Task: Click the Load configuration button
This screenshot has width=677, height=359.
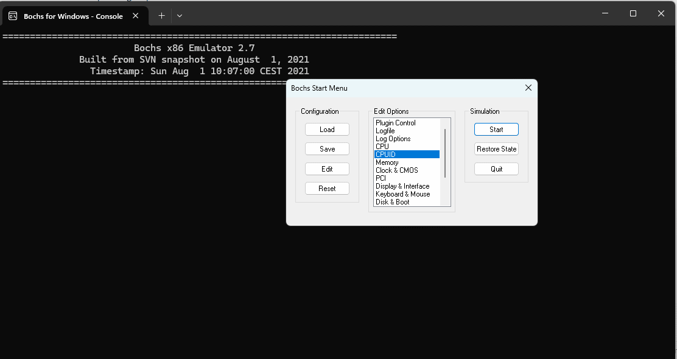Action: point(327,129)
